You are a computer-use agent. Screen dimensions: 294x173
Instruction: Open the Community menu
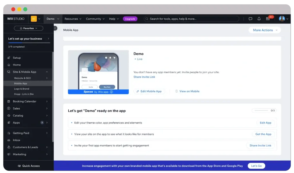pos(95,19)
